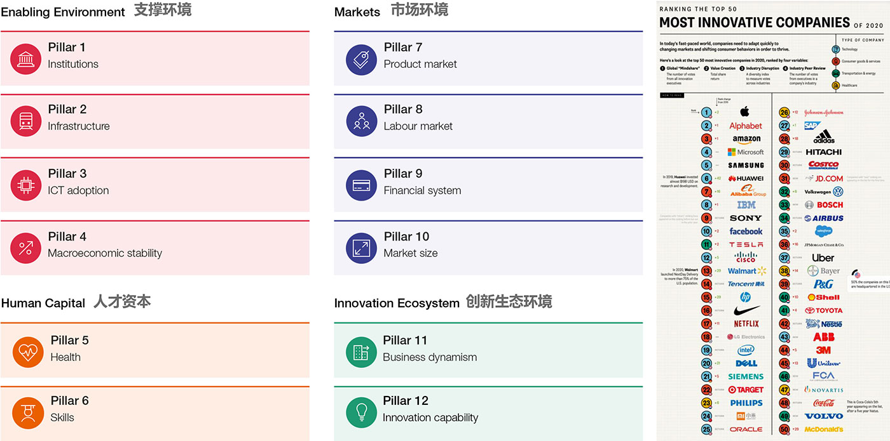
Task: Select the Financial system card icon
Action: 362,185
